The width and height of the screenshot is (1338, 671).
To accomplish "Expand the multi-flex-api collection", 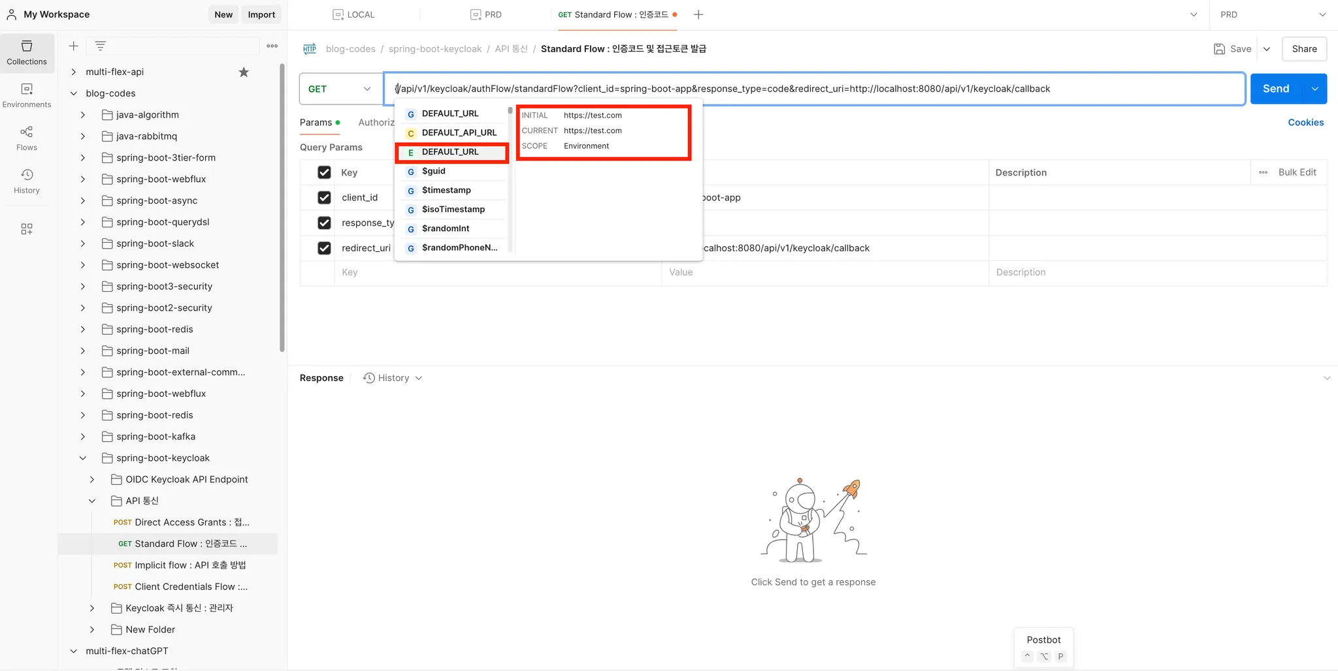I will pos(73,72).
